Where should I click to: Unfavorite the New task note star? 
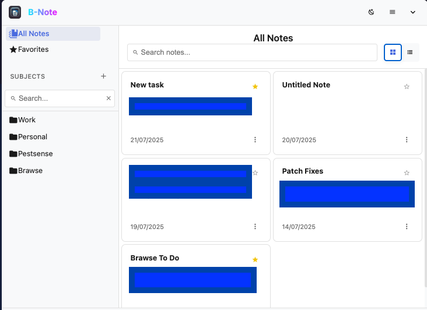pyautogui.click(x=255, y=86)
